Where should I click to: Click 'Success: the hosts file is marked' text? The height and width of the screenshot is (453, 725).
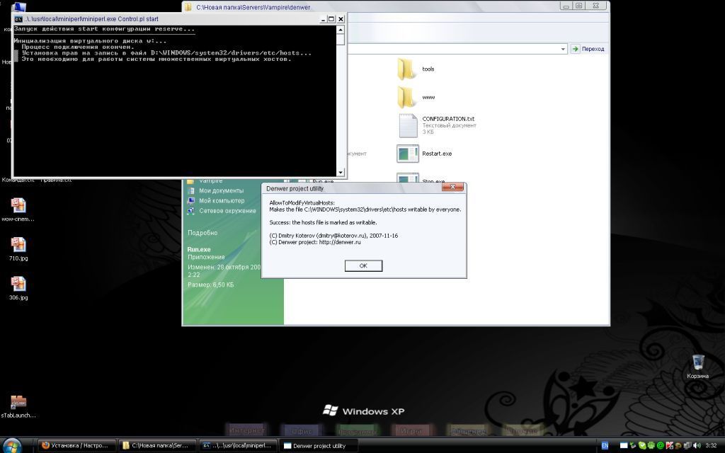[323, 222]
